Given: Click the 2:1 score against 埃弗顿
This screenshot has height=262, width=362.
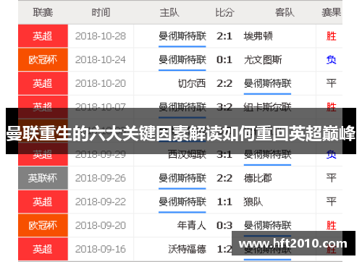Looking at the screenshot, I should [224, 36].
